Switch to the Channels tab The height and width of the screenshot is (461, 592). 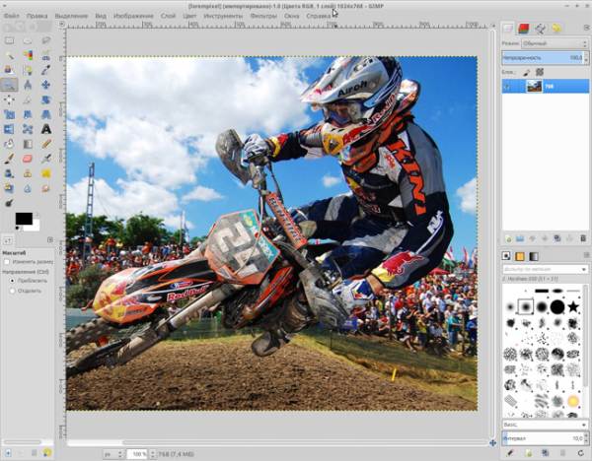pos(524,28)
